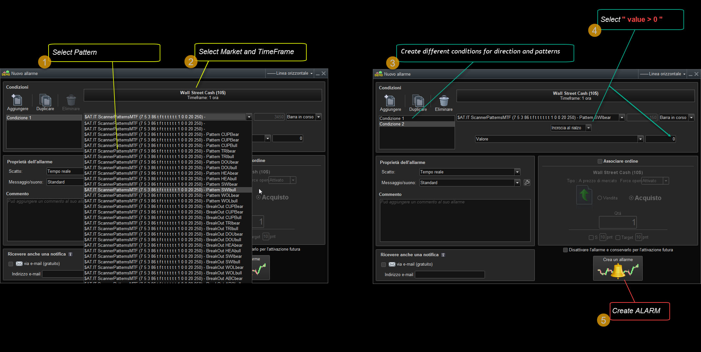The width and height of the screenshot is (701, 352).
Task: Tick the Target checkbox in right window
Action: click(x=618, y=238)
